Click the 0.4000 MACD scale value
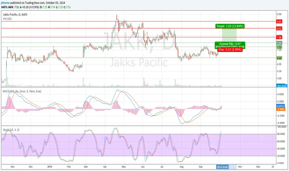This screenshot has height=171, width=289. coord(281,94)
